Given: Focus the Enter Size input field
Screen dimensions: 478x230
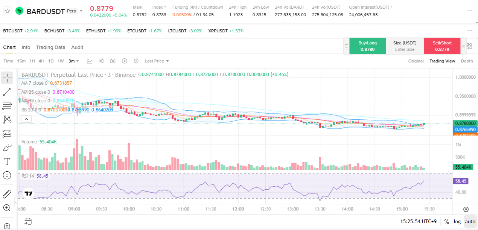Looking at the screenshot, I should (x=405, y=49).
